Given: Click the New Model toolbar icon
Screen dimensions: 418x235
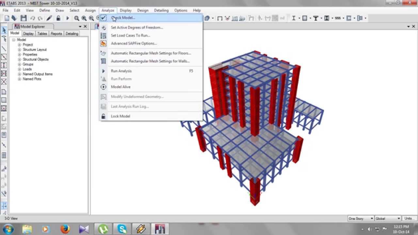Looking at the screenshot, I should (7, 18).
